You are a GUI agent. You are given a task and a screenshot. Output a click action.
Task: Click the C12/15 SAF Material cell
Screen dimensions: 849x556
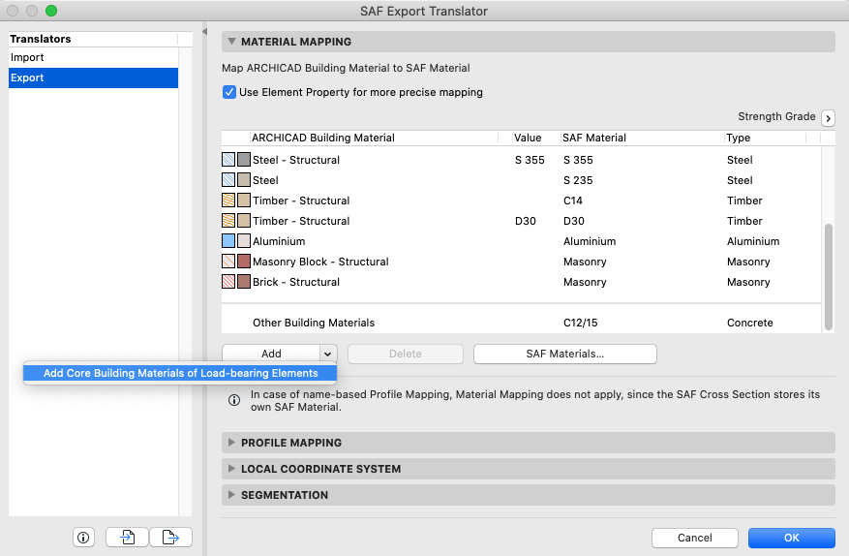coord(581,323)
